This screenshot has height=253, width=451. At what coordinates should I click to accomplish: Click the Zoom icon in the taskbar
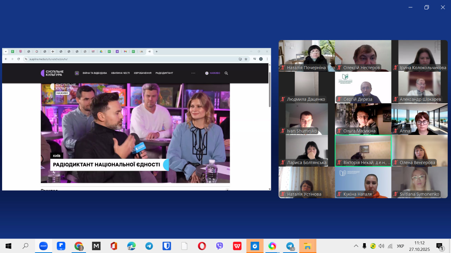[43, 246]
